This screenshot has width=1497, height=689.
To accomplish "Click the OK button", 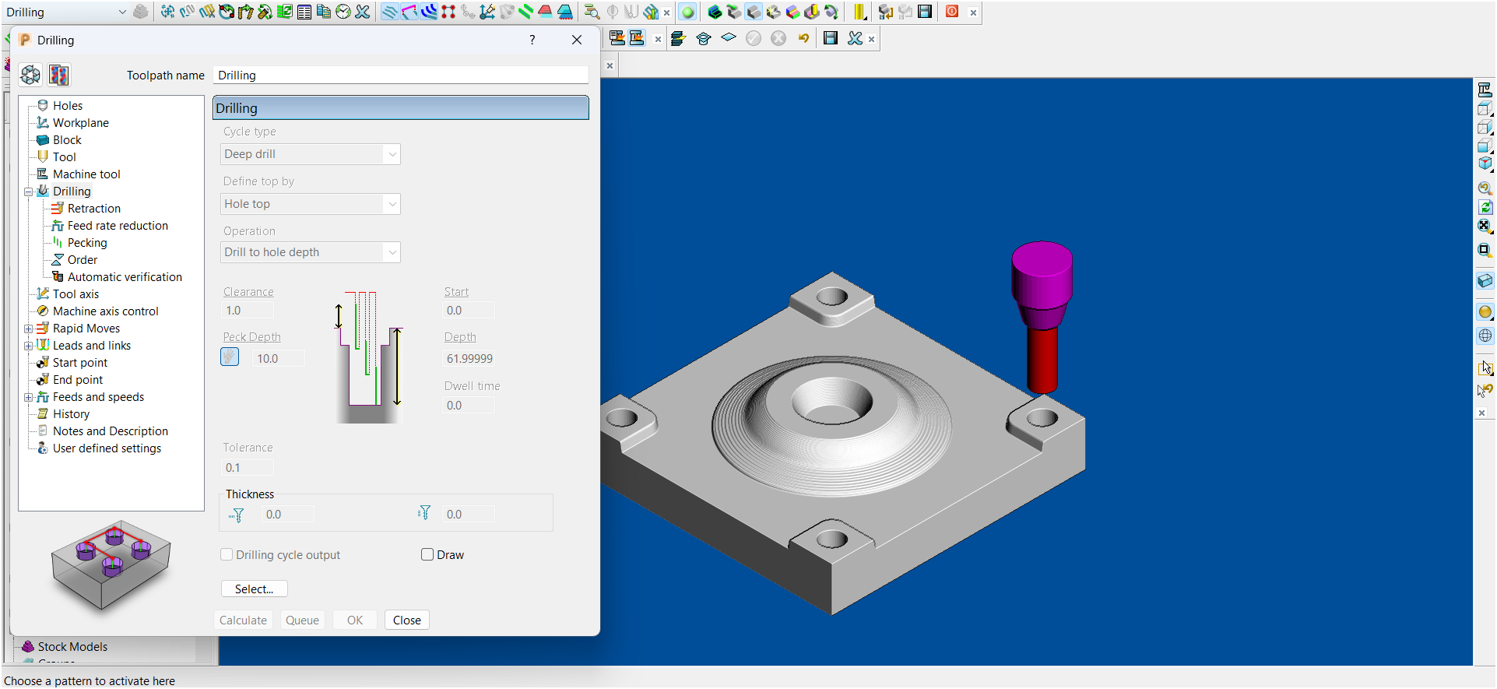I will (x=355, y=620).
